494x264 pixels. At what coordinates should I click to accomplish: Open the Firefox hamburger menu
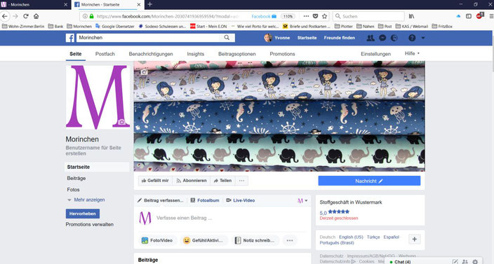tap(491, 16)
